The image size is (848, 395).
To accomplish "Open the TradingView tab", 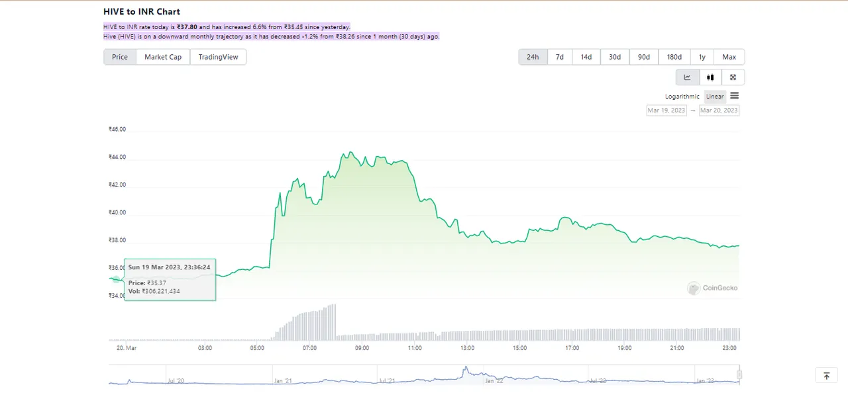I will 219,57.
